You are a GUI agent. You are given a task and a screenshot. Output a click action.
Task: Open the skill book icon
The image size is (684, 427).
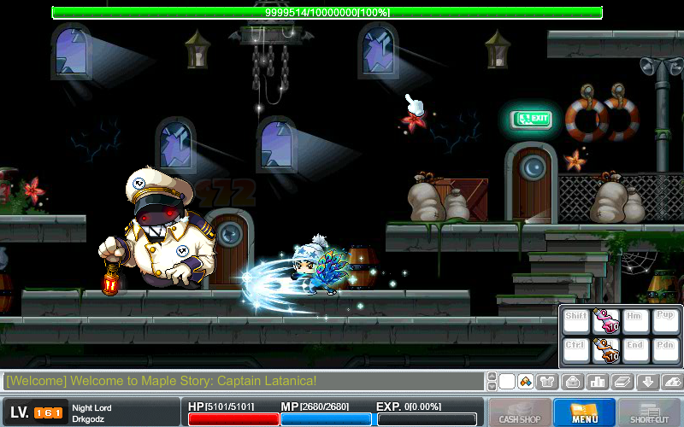coord(622,382)
